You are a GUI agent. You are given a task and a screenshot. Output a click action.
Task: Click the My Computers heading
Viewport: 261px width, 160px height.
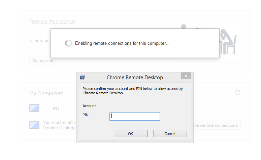[x=46, y=93]
